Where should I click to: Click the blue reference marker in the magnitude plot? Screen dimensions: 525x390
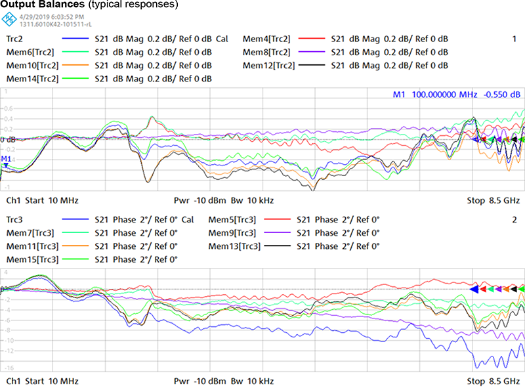[476, 139]
